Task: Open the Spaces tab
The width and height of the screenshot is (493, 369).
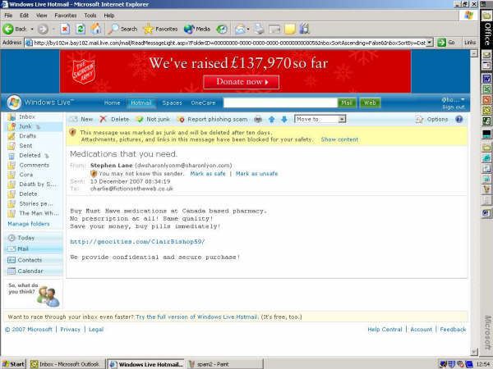Action: 172,103
